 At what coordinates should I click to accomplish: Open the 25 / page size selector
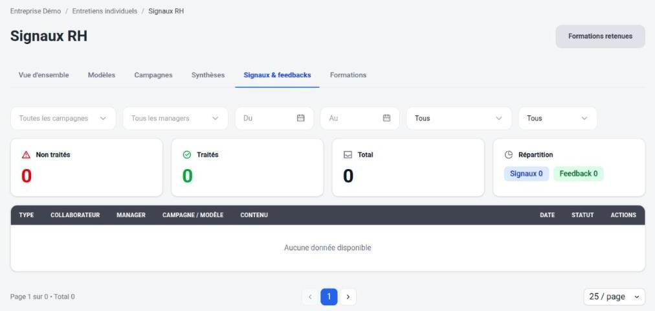614,297
